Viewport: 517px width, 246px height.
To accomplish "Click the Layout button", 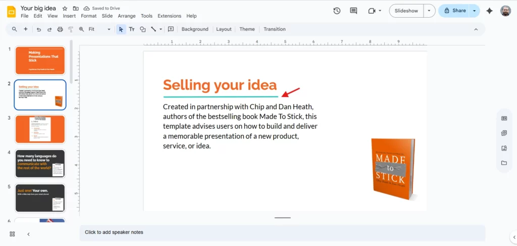I will click(224, 29).
